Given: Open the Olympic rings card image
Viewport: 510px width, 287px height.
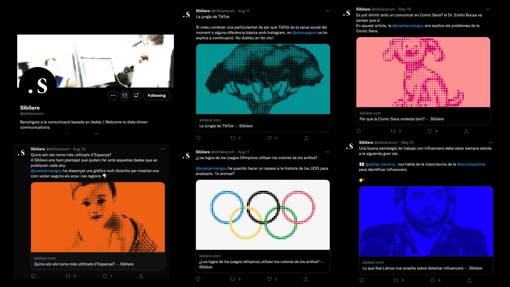Looking at the screenshot, I should [x=263, y=215].
